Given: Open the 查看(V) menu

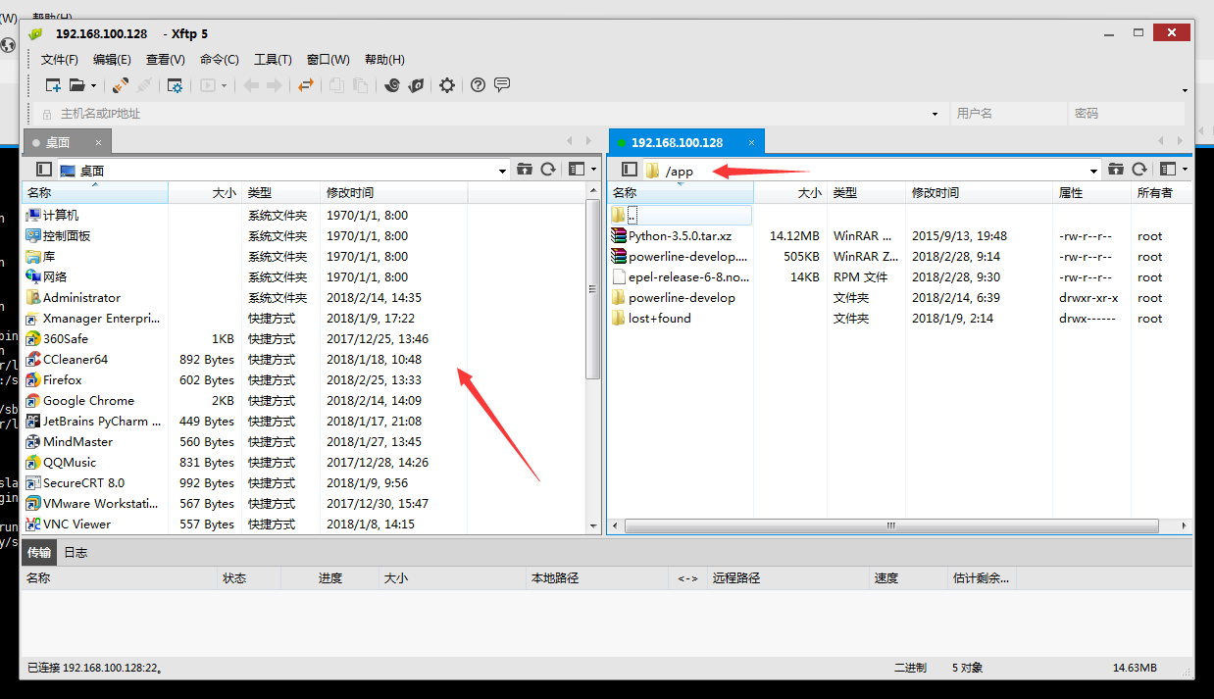Looking at the screenshot, I should click(x=165, y=60).
